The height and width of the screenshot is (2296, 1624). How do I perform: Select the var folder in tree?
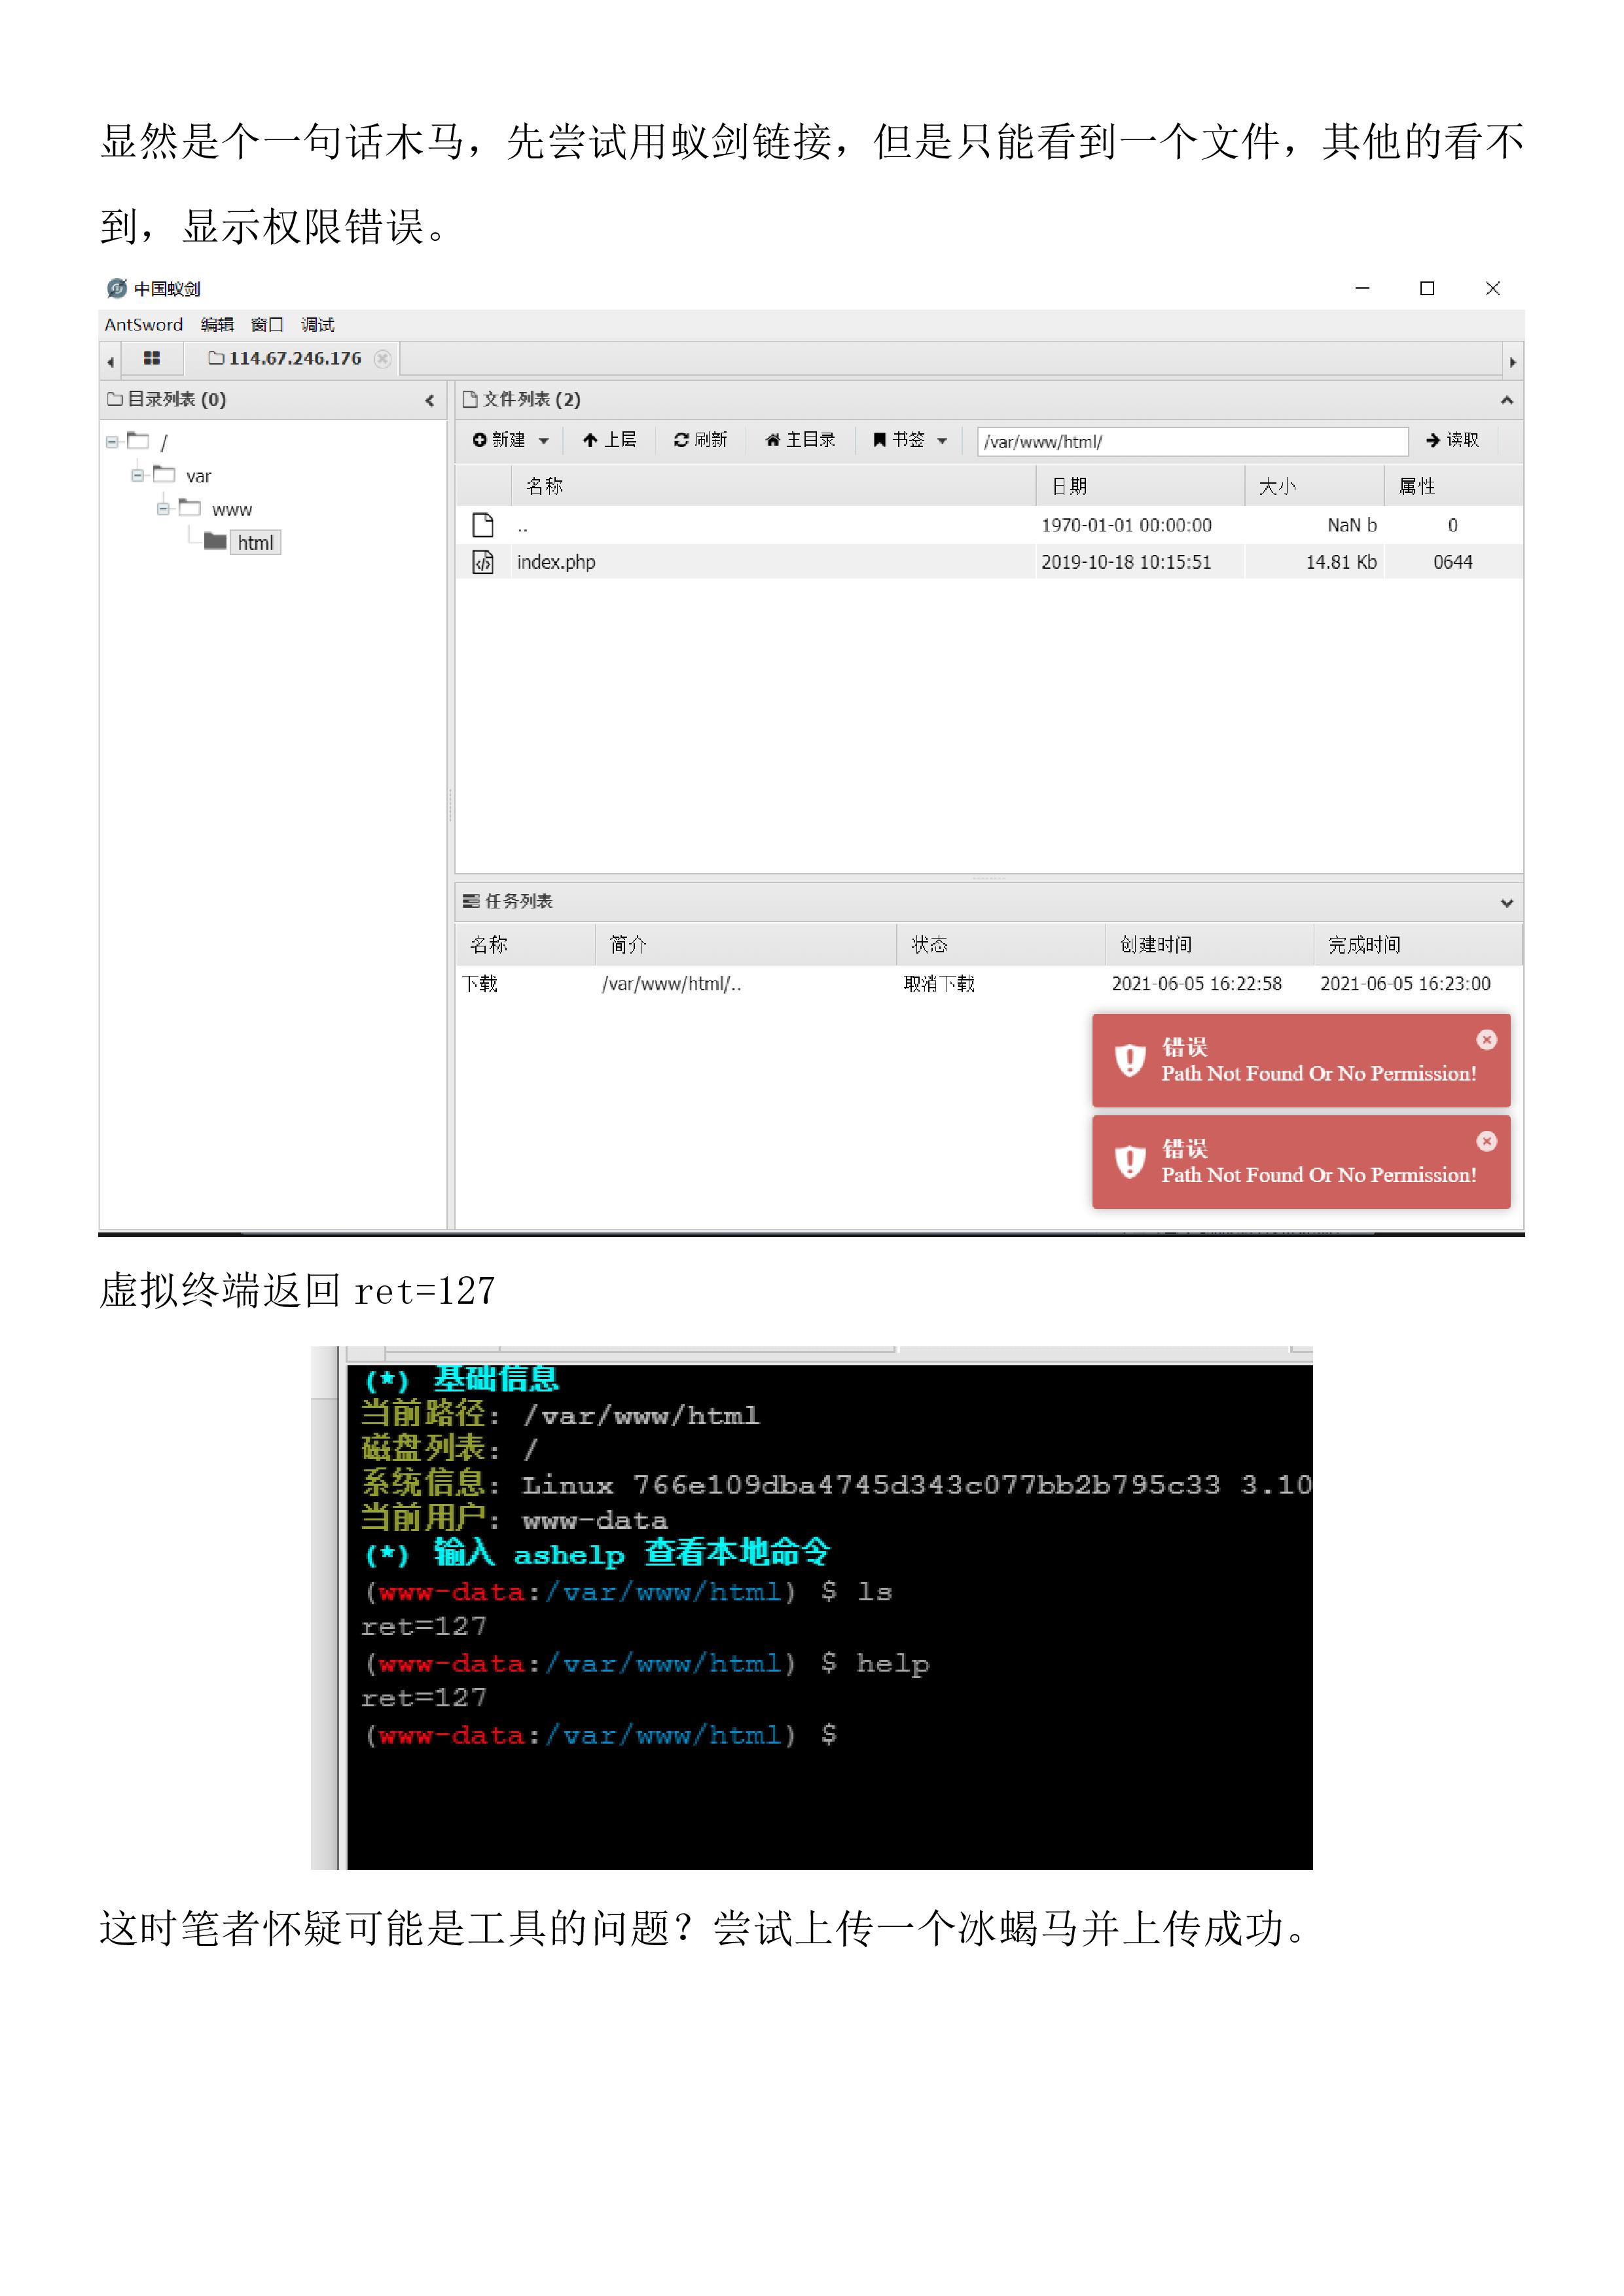(198, 476)
